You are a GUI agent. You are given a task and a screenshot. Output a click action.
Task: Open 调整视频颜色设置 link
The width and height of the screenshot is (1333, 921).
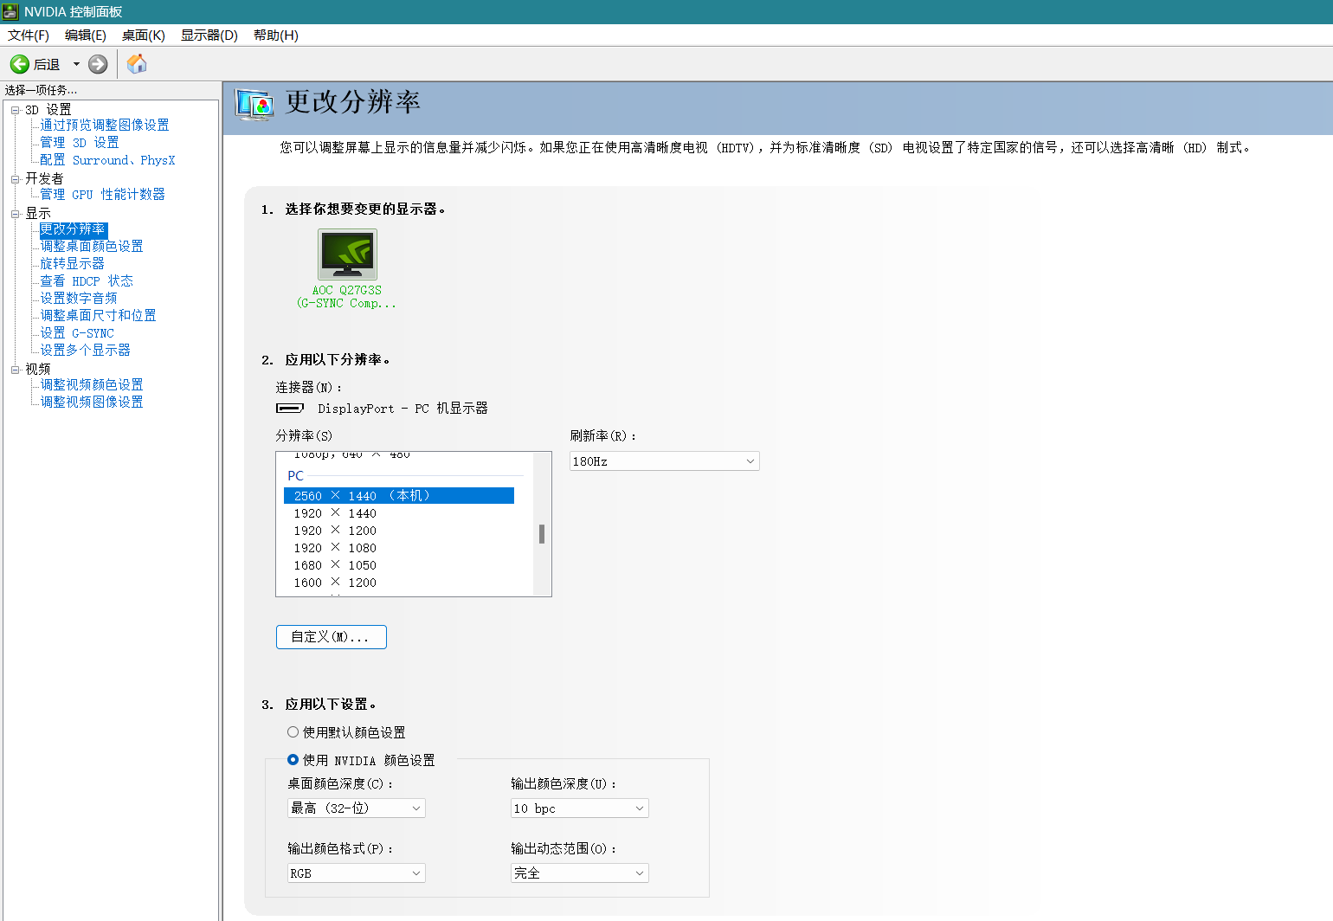(x=92, y=385)
